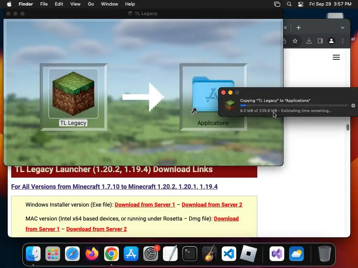
Task: Open the Trash in the Dock
Action: pyautogui.click(x=325, y=254)
